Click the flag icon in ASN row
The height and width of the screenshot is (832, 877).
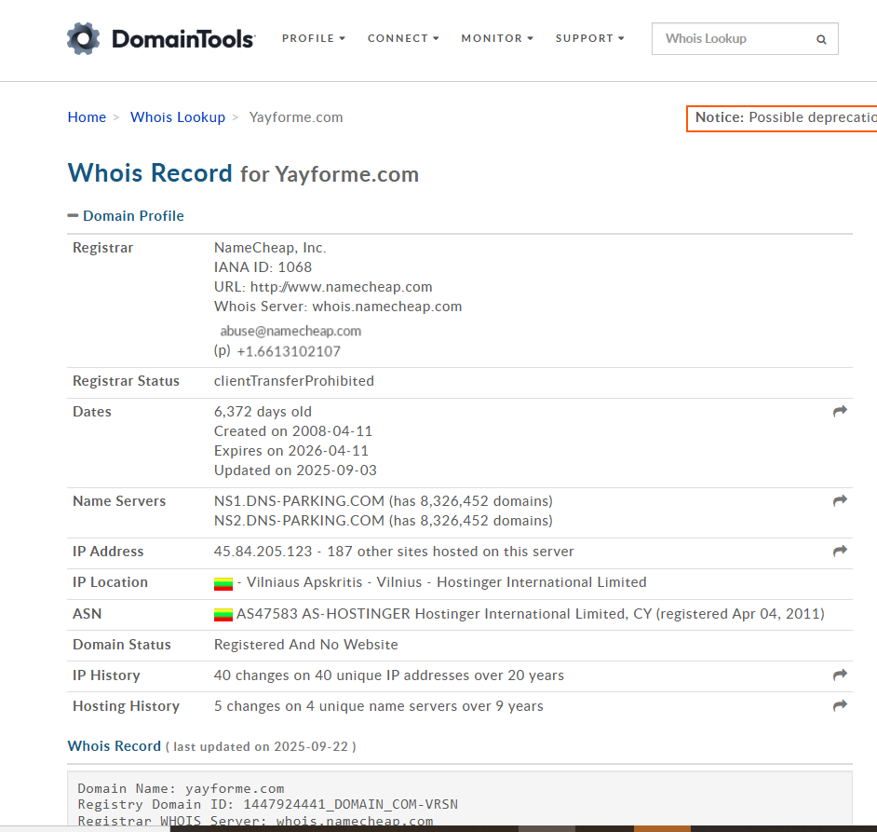point(223,615)
